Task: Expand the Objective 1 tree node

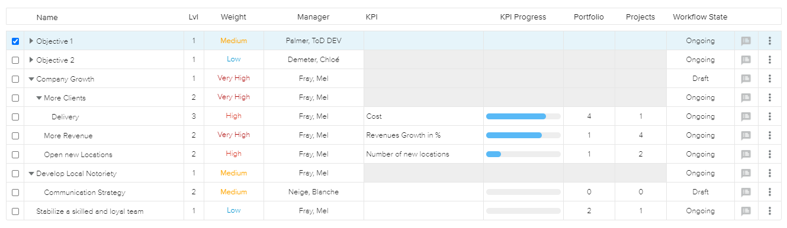Action: 31,41
